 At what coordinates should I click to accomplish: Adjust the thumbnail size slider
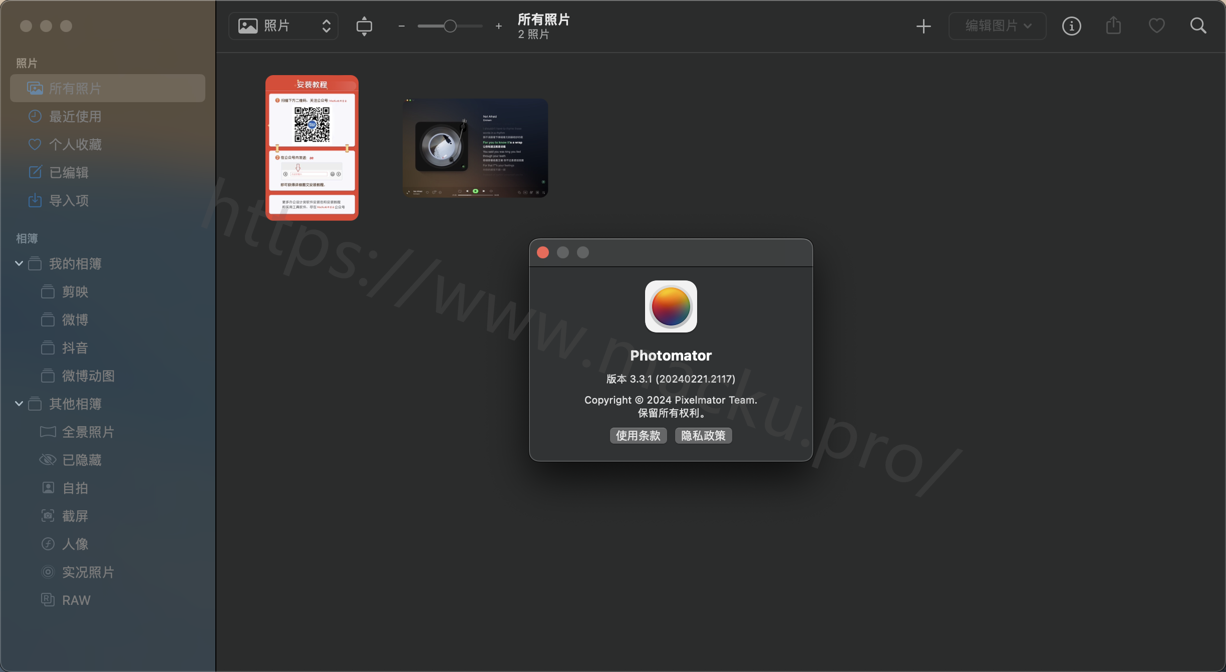(x=450, y=26)
